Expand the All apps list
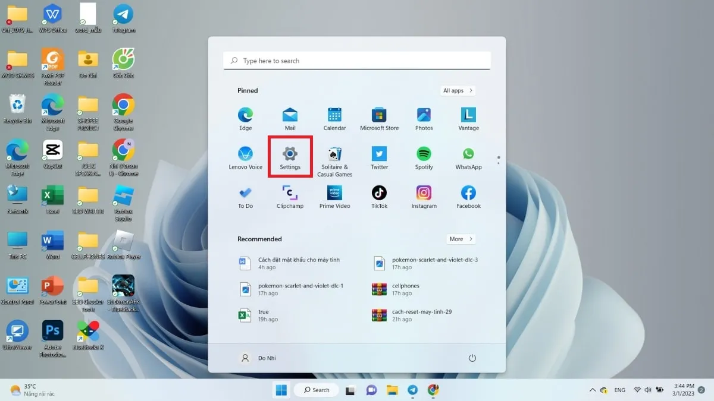This screenshot has width=714, height=401. 457,90
